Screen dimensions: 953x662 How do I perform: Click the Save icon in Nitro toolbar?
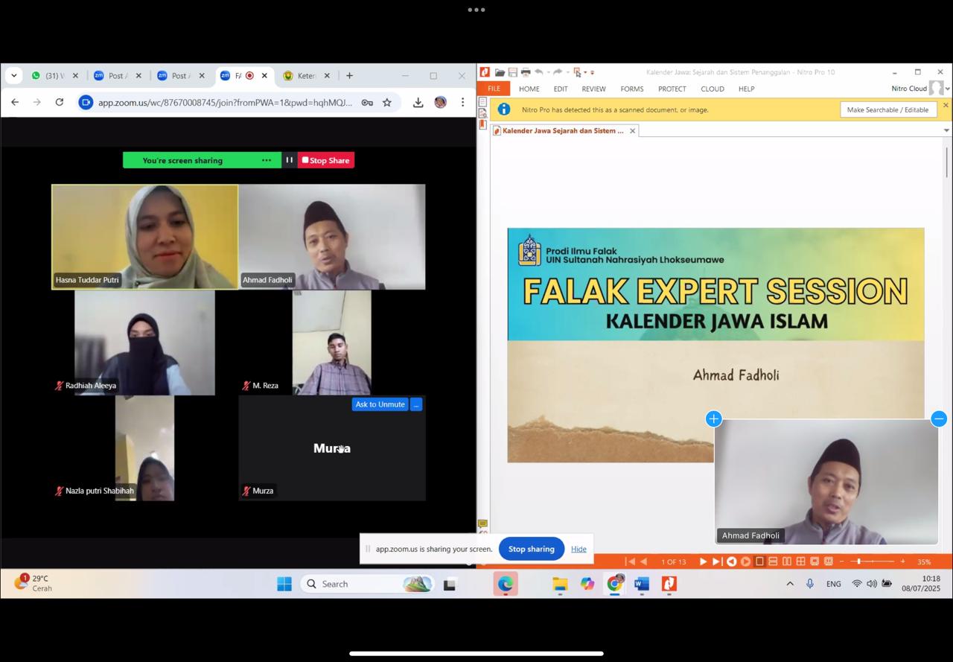(x=513, y=72)
